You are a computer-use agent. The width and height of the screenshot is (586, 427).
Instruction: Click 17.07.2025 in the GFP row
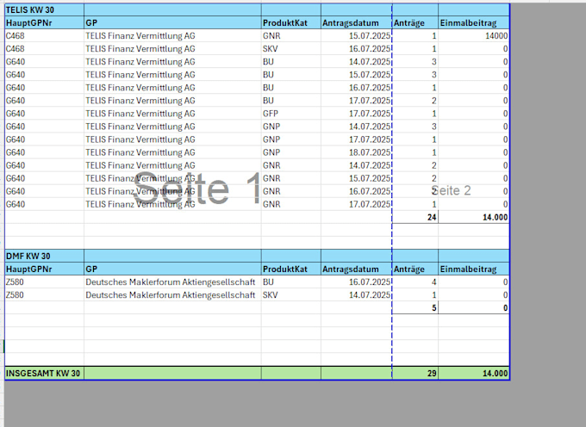click(356, 114)
